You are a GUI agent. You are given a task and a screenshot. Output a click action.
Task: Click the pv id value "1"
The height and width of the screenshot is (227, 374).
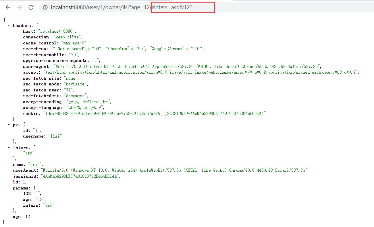[x=36, y=130]
